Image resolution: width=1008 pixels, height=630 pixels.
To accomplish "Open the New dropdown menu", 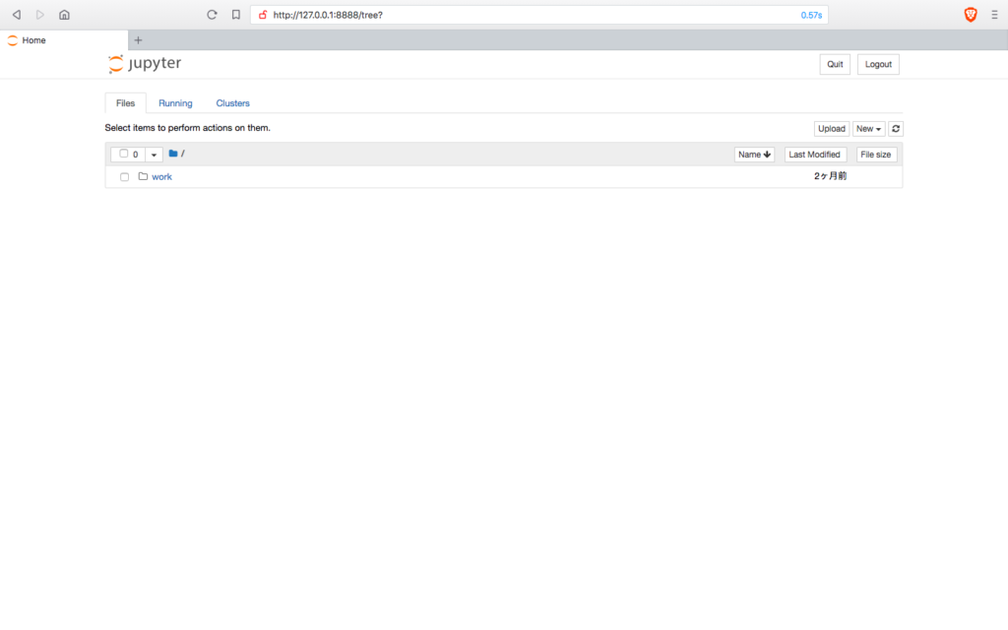I will coord(867,128).
